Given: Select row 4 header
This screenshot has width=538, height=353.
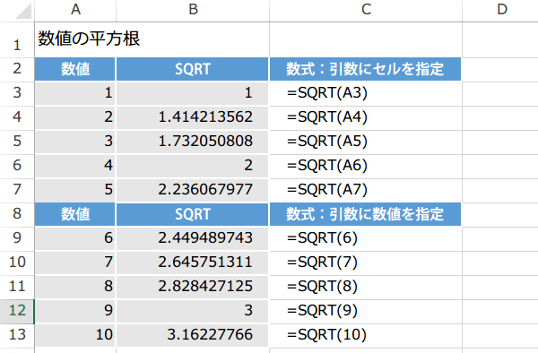Looking at the screenshot, I should tap(17, 117).
